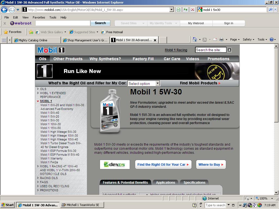Click the Webroot Search button
The width and height of the screenshot is (279, 209).
[100, 23]
